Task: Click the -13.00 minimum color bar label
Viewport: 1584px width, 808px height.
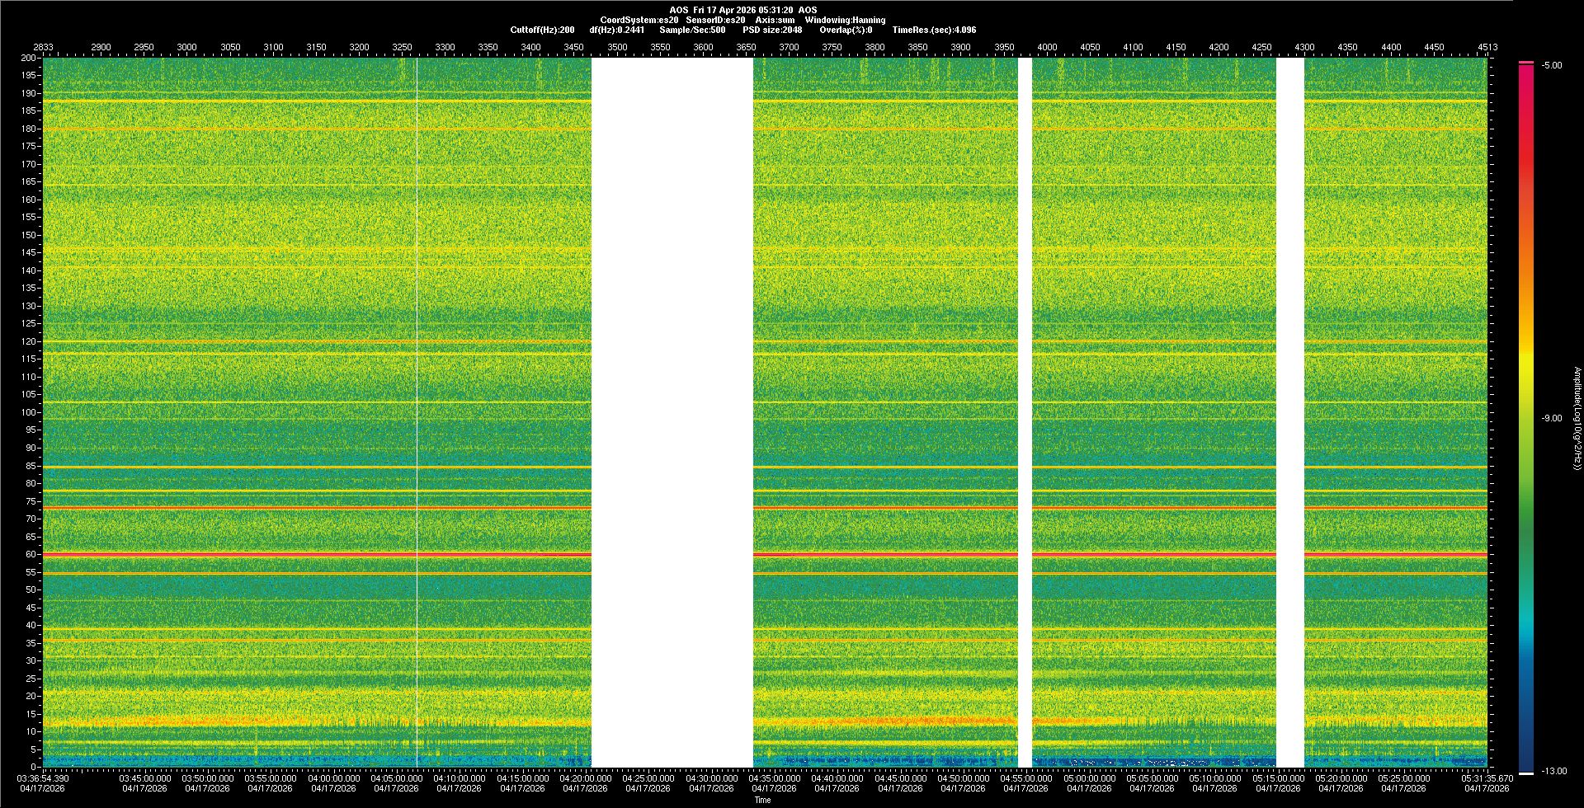Action: tap(1553, 771)
